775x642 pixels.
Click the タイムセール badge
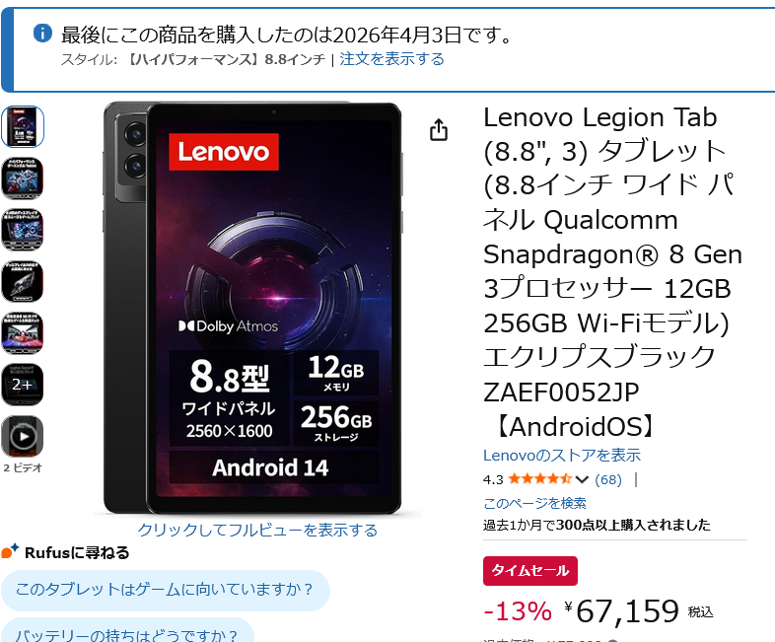529,571
